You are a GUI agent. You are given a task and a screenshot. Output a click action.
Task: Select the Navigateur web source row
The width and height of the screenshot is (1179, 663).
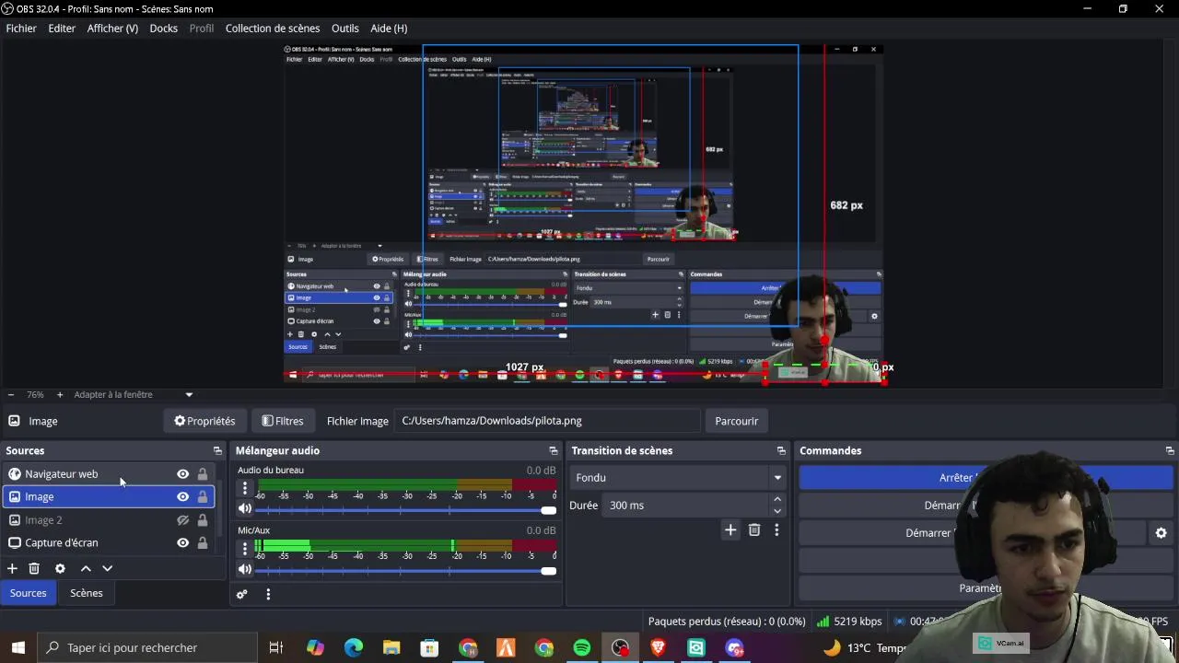[x=109, y=474]
